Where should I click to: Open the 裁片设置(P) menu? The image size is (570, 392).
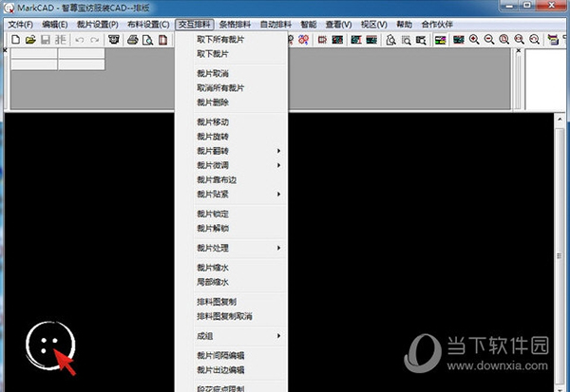pyautogui.click(x=98, y=25)
